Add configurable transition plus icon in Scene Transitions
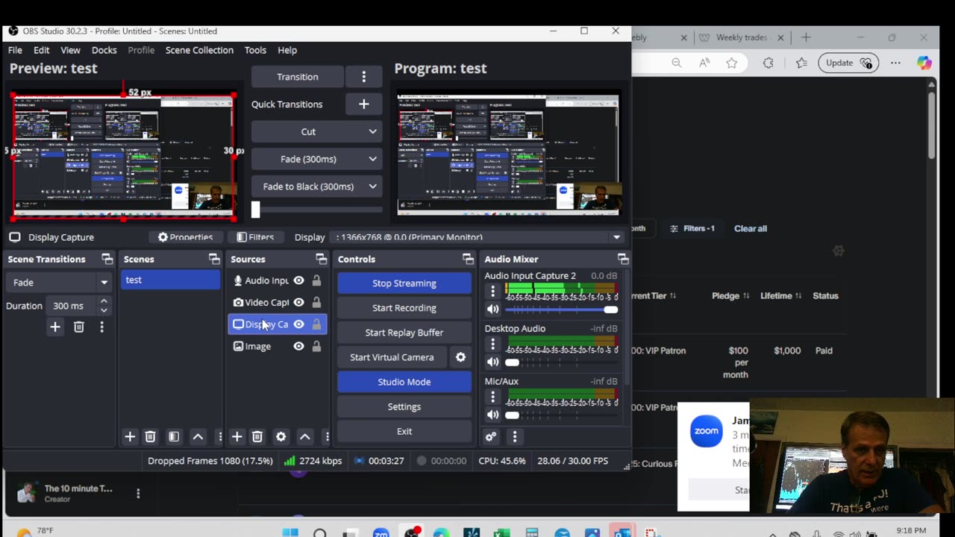The width and height of the screenshot is (955, 537). (55, 327)
